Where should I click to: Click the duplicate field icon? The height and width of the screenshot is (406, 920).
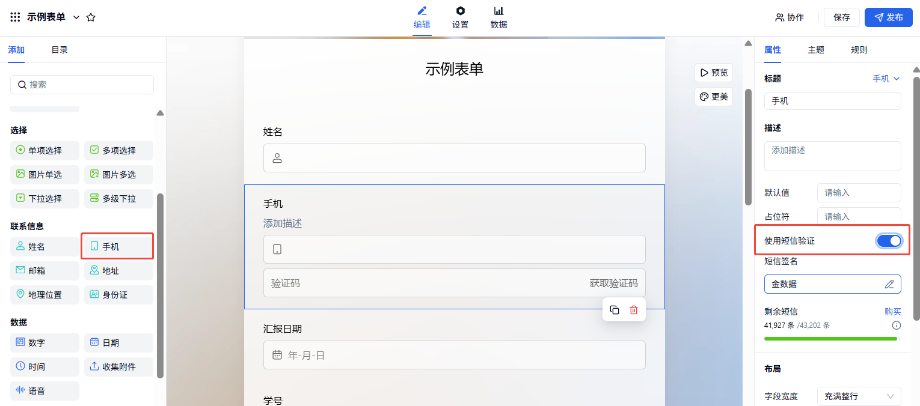point(615,310)
